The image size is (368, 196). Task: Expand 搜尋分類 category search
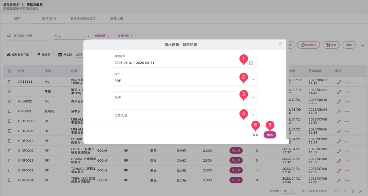[125, 36]
